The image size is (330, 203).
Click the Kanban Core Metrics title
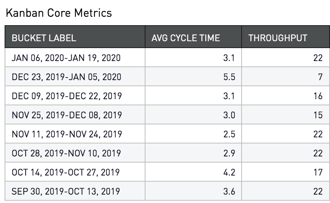pyautogui.click(x=58, y=13)
